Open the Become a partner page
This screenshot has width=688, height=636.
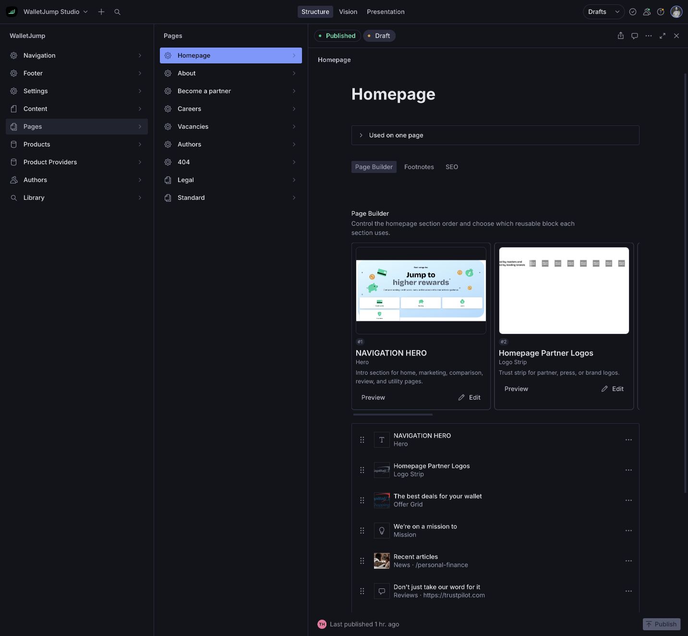tap(231, 91)
